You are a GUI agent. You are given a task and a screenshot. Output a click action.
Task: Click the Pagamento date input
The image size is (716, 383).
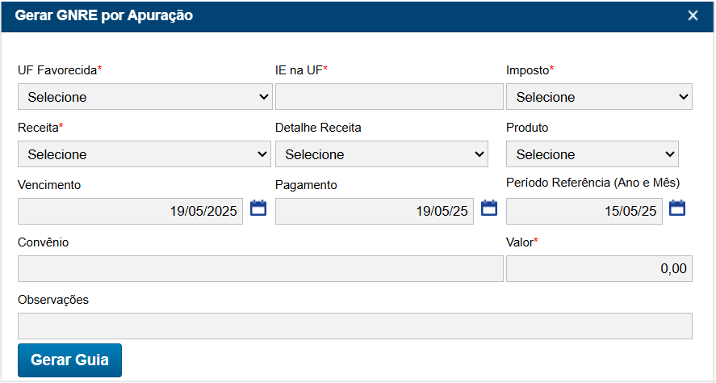click(375, 212)
